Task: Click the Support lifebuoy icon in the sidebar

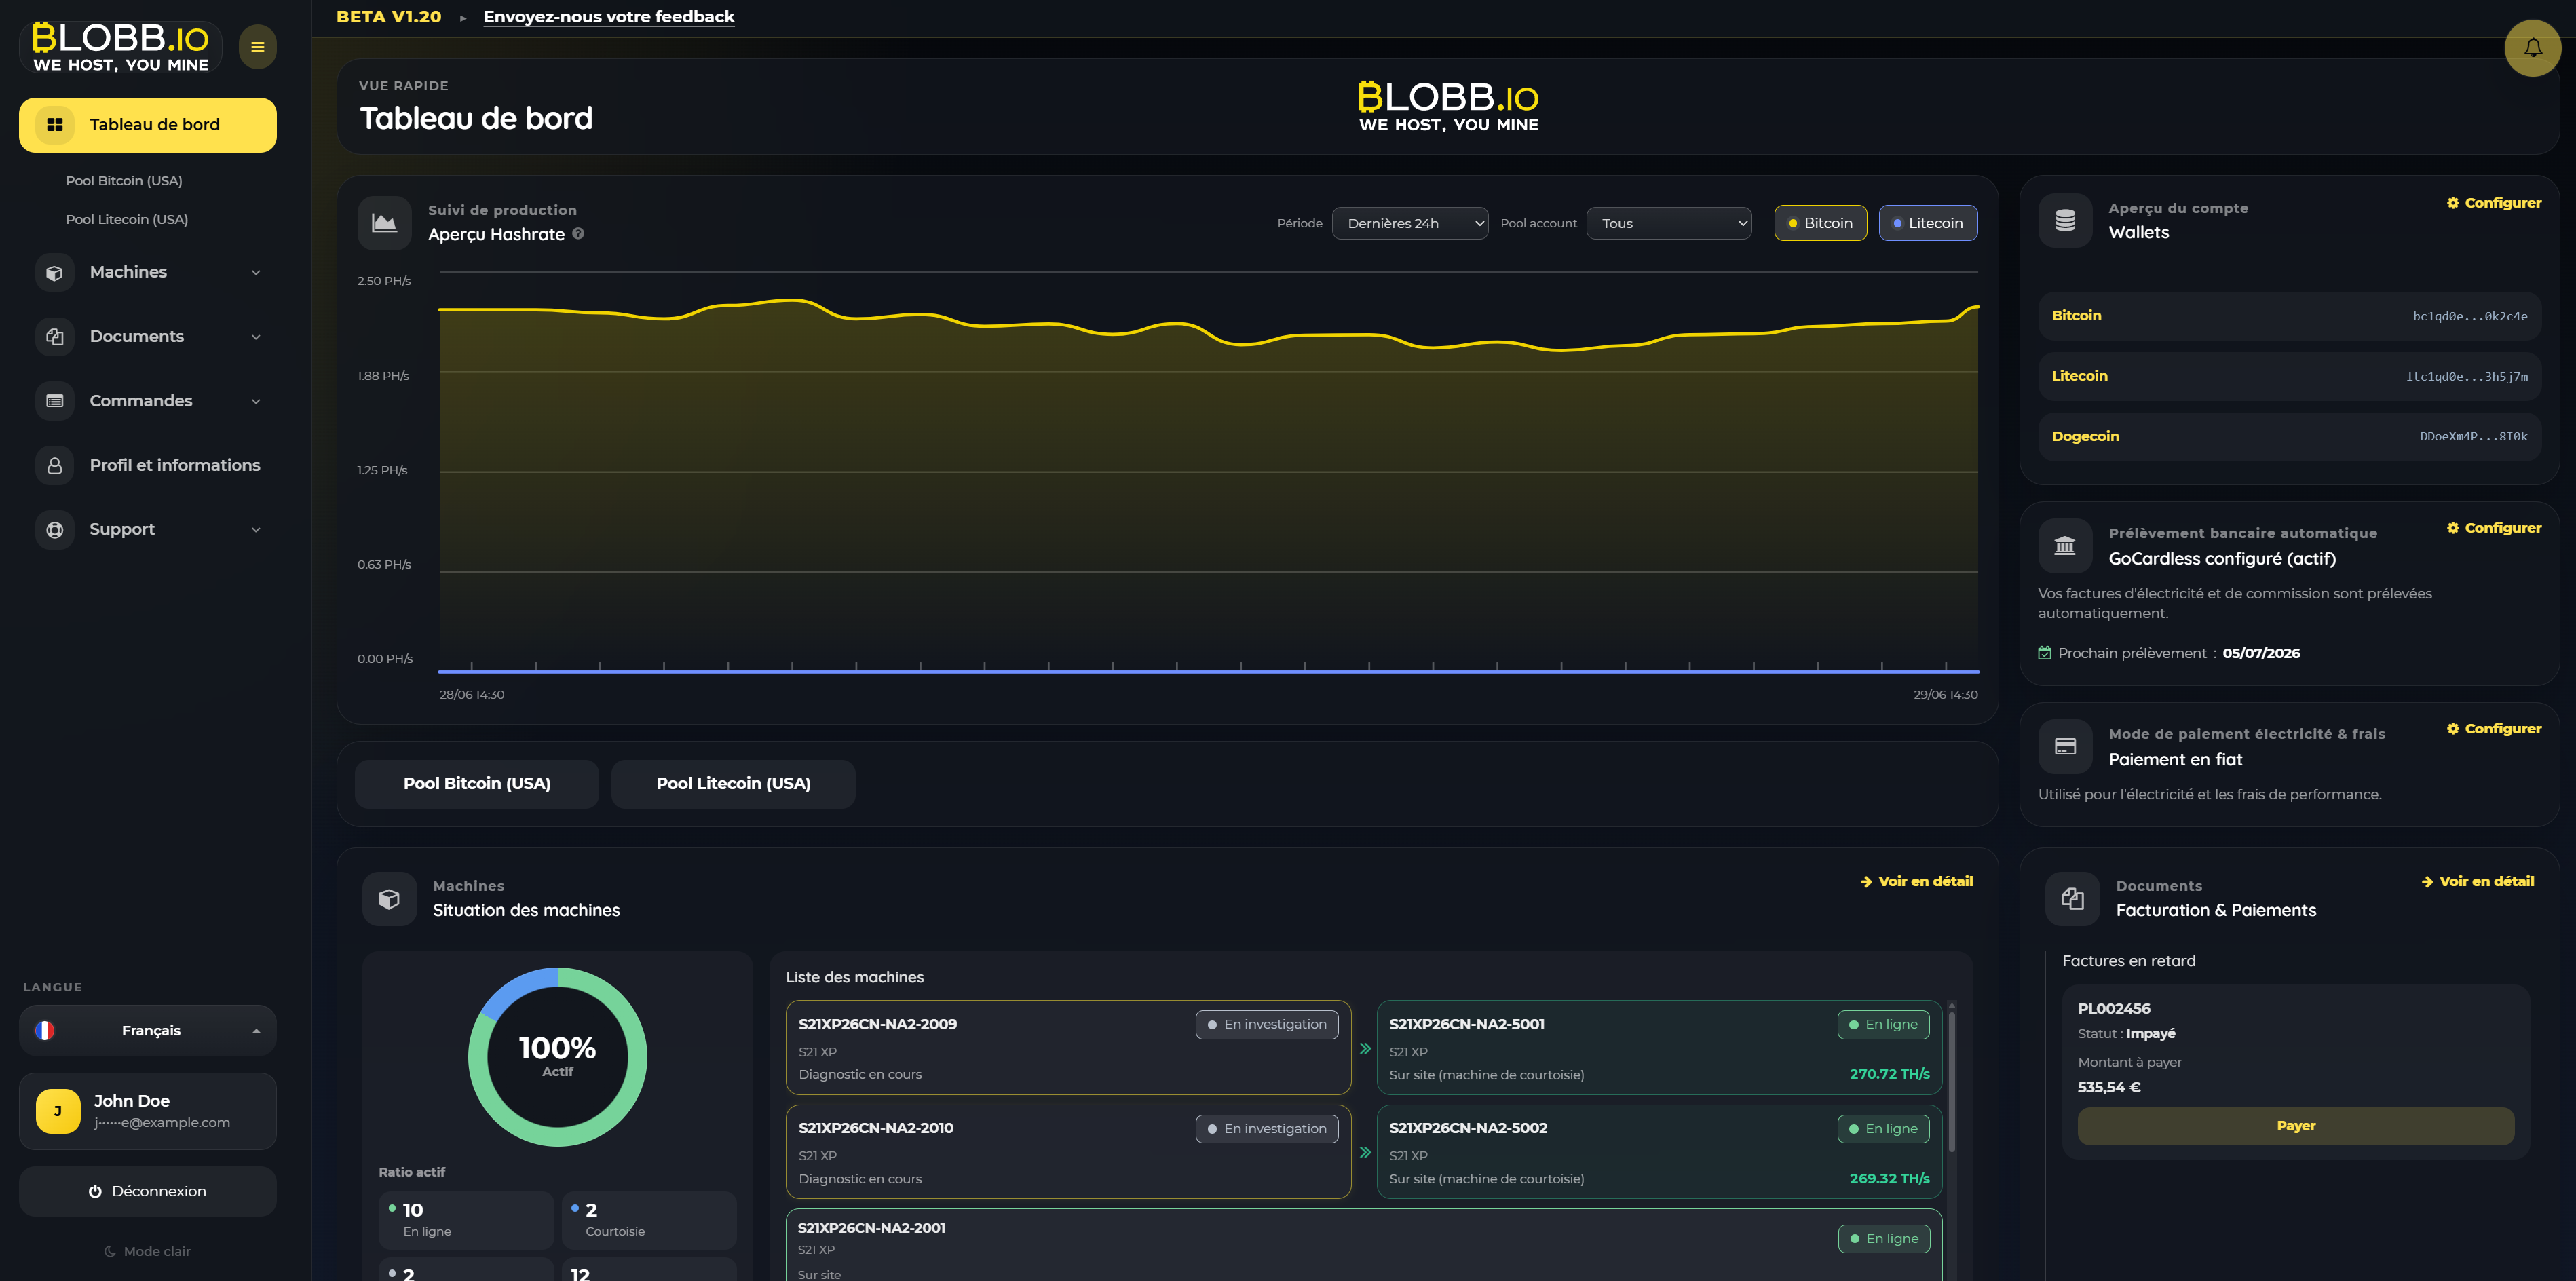Action: (x=55, y=529)
